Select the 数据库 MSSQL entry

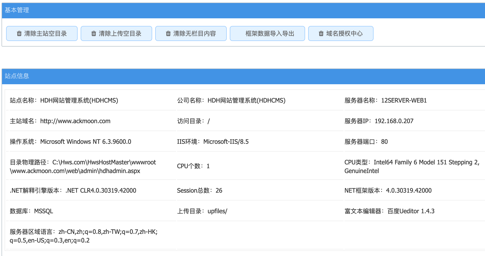44,211
